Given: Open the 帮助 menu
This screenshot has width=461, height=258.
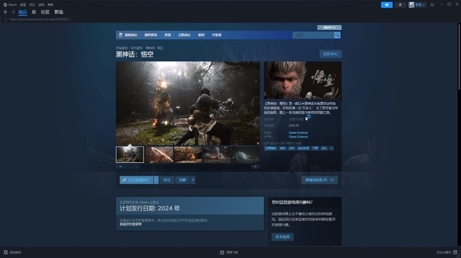Looking at the screenshot, I should (51, 4).
